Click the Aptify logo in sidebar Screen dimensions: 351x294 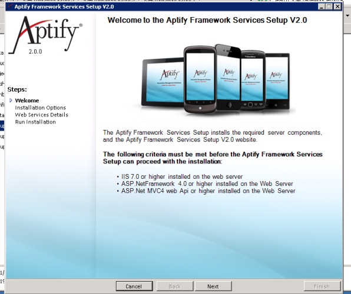coord(46,35)
